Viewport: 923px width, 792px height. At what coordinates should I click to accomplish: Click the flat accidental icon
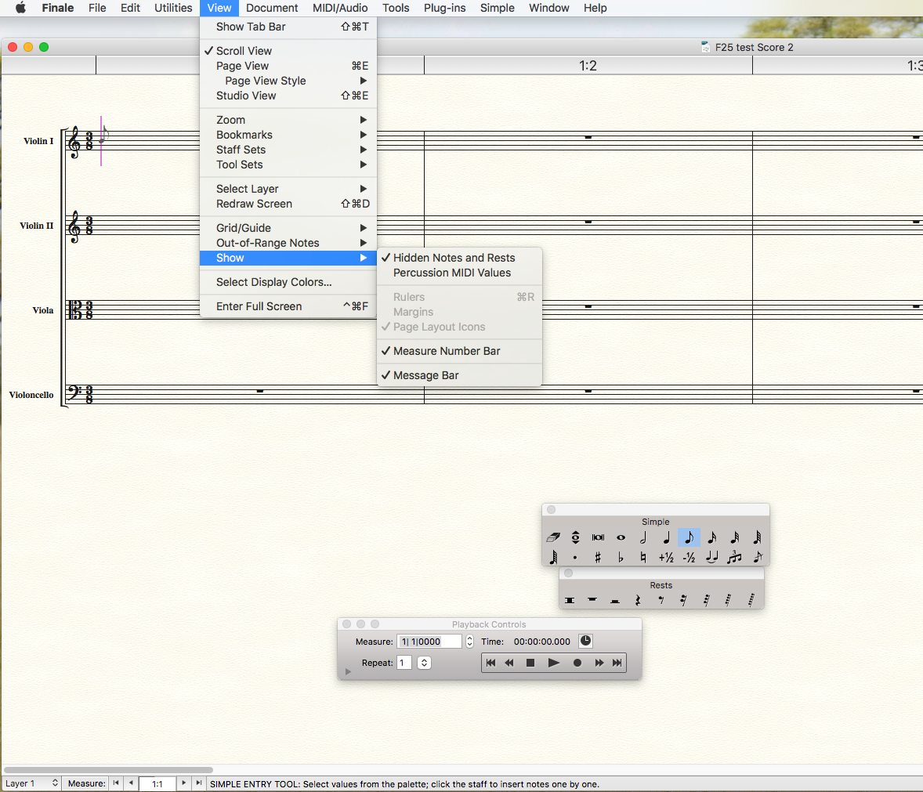[x=621, y=558]
